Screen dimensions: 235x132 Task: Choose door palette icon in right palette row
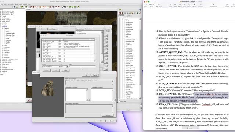click(122, 13)
